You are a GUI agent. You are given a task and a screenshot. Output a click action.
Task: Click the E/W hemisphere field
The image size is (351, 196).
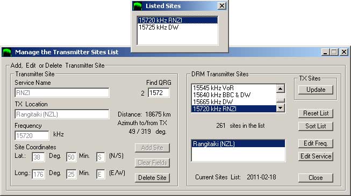101,174
